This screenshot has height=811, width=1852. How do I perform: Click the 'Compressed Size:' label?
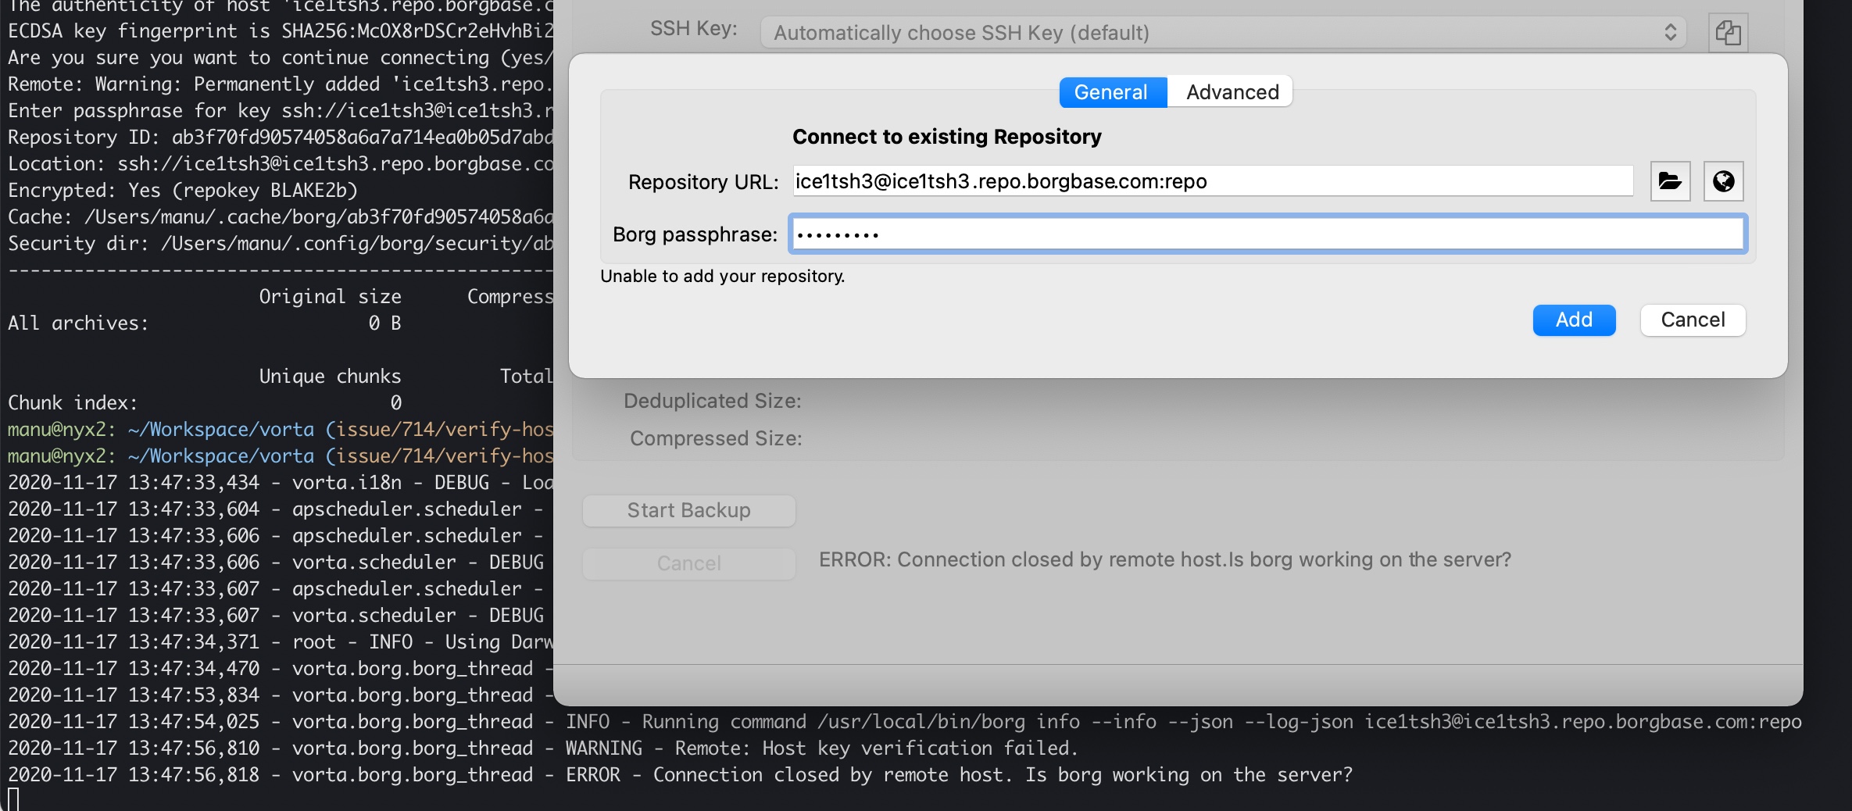[716, 438]
